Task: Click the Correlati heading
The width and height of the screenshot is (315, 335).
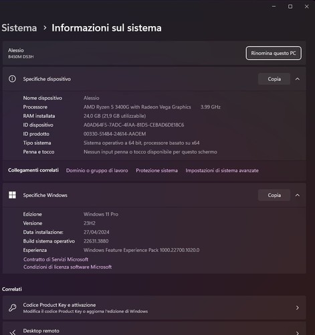Action: point(12,289)
